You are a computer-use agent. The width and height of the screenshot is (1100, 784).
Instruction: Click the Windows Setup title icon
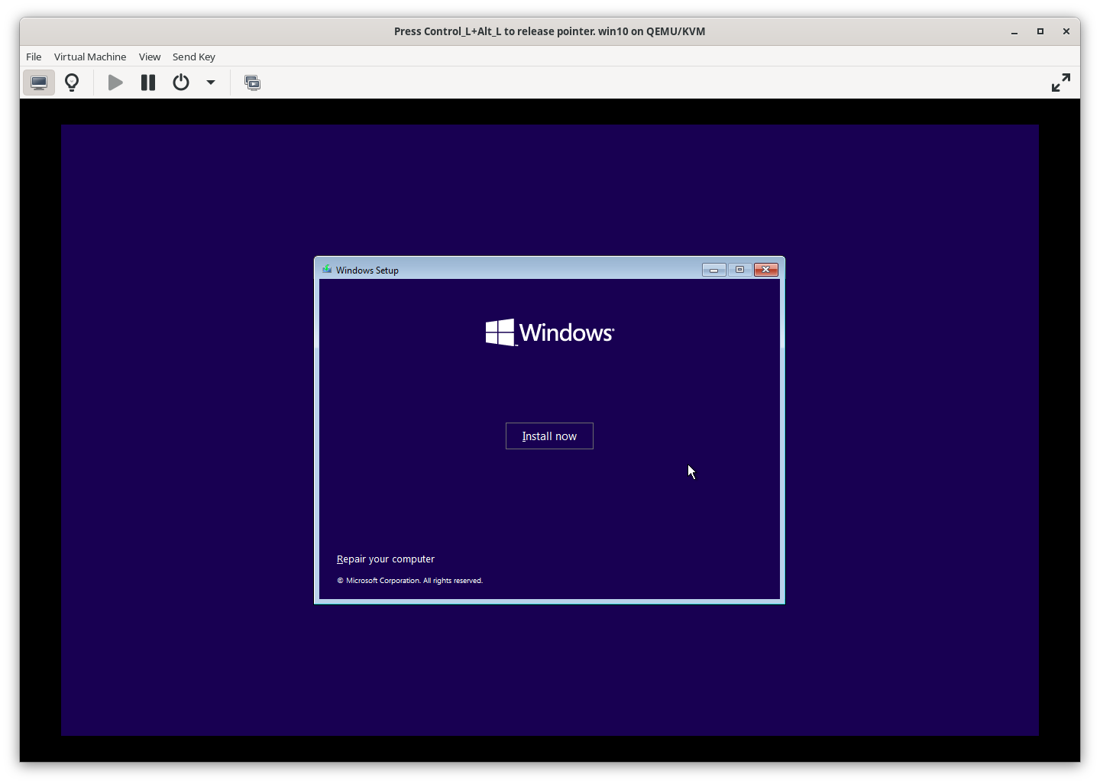pos(327,270)
